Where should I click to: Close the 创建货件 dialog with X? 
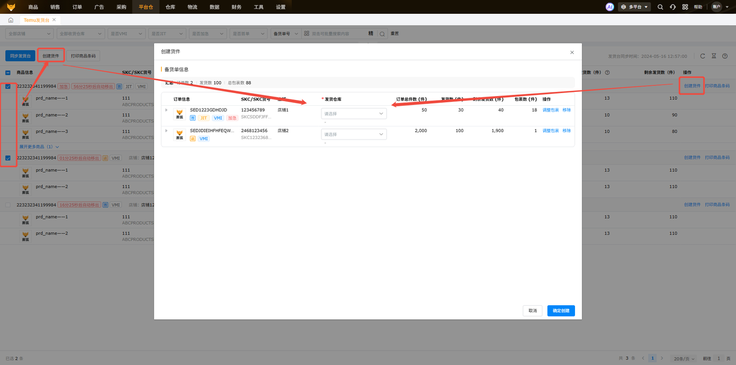pos(572,52)
